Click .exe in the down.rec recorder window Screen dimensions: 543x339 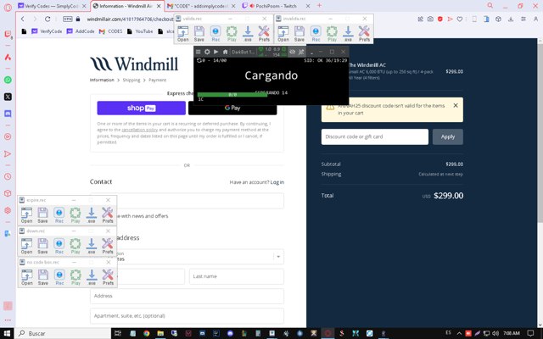point(92,246)
